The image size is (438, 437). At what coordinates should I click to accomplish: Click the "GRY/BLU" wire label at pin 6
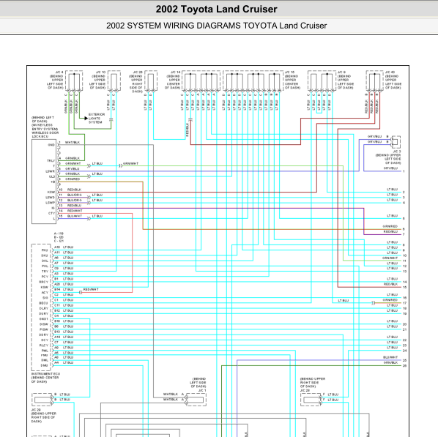tap(73, 168)
